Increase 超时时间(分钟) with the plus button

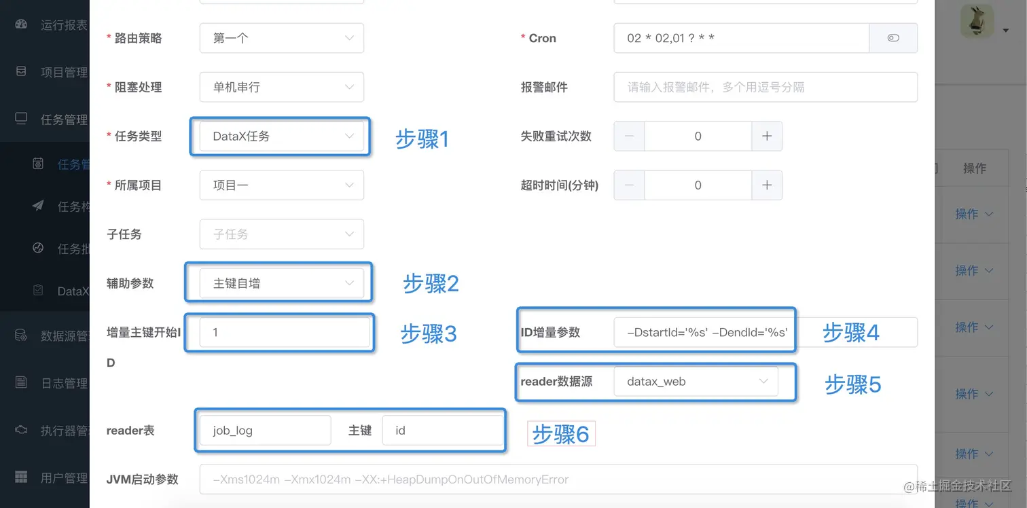[x=767, y=185]
